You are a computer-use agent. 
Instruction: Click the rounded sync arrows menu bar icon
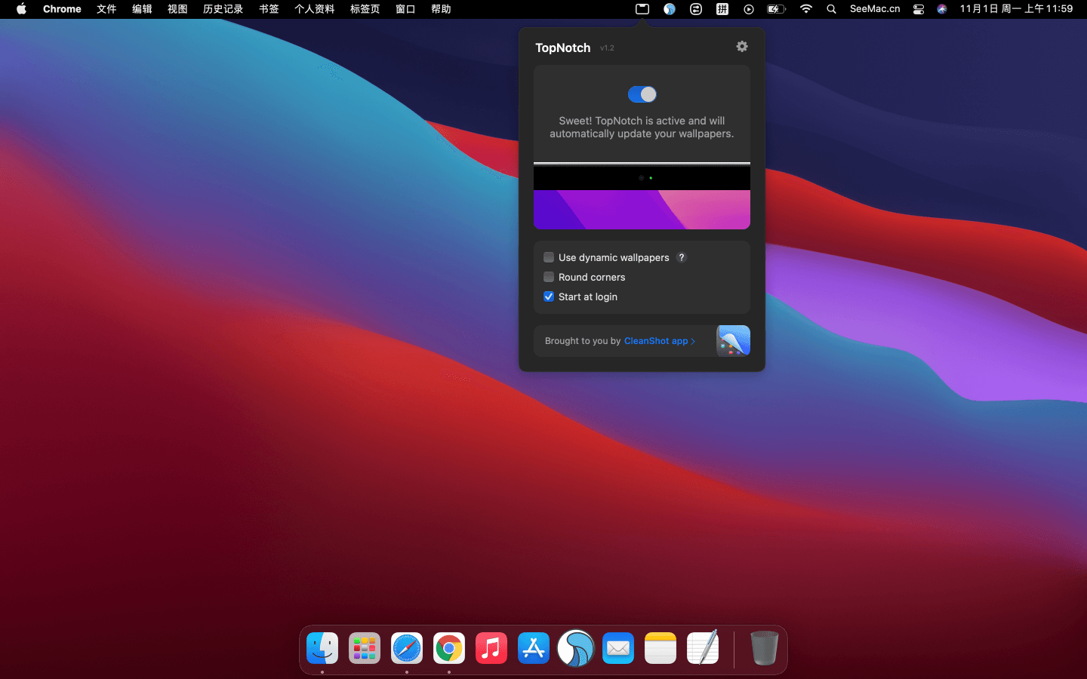pyautogui.click(x=696, y=9)
